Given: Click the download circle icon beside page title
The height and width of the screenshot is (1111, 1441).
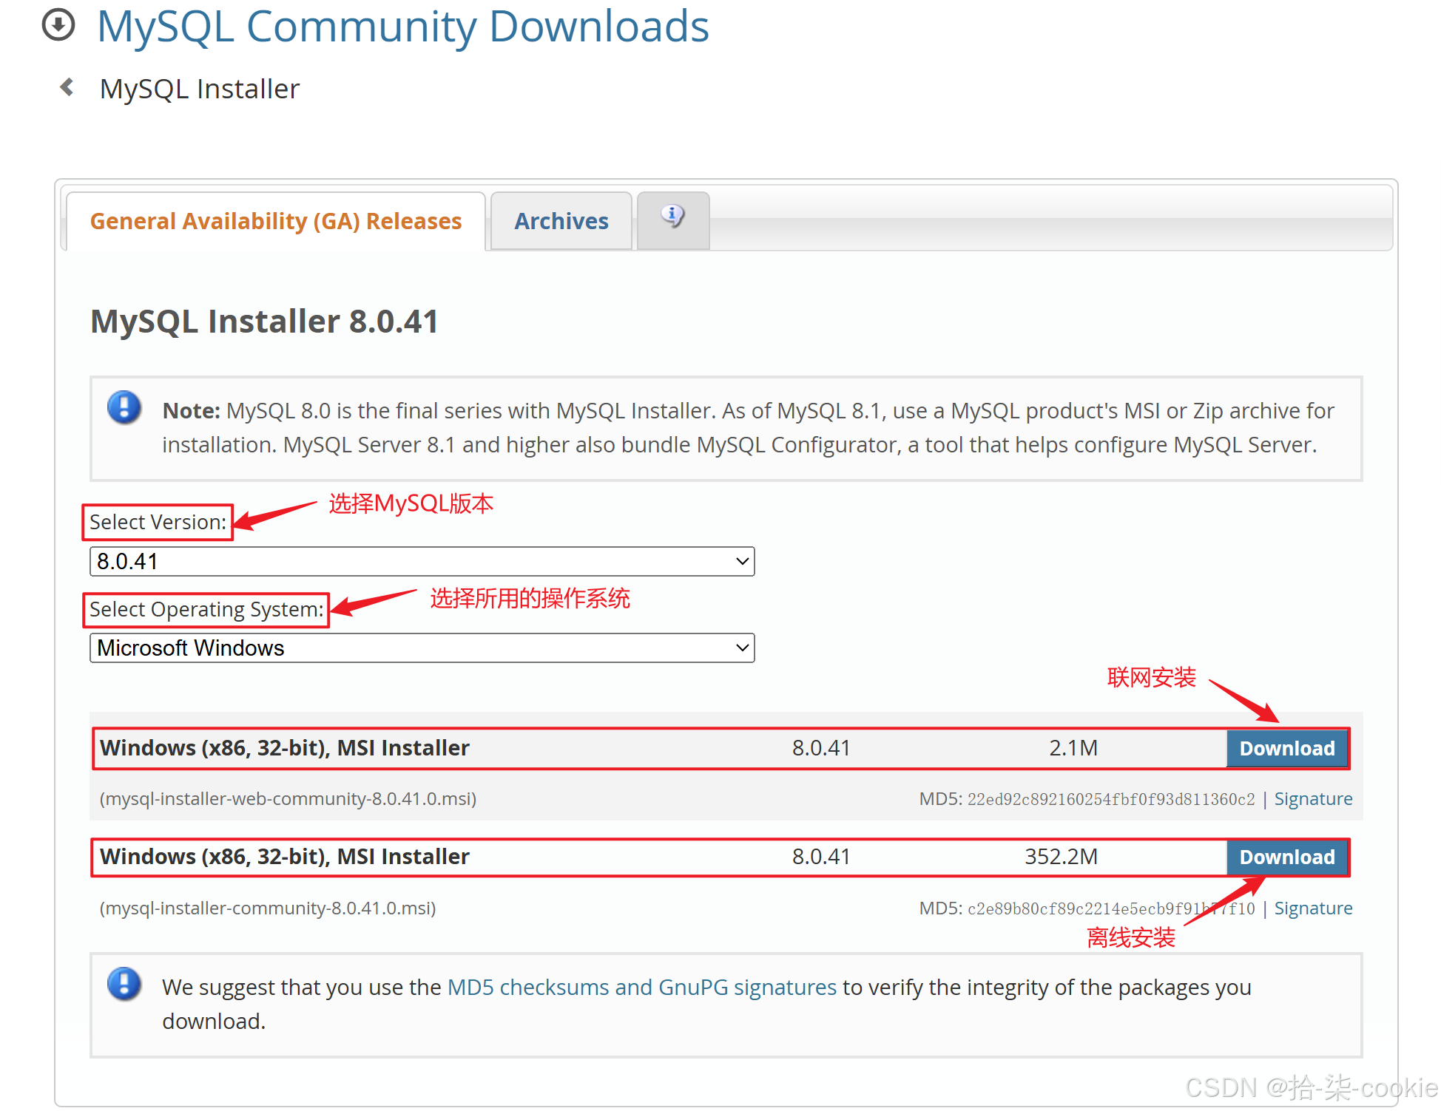Looking at the screenshot, I should coord(58,24).
